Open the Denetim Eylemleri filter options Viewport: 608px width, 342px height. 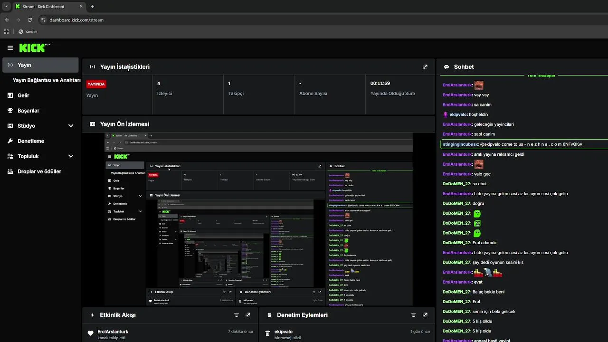[413, 315]
